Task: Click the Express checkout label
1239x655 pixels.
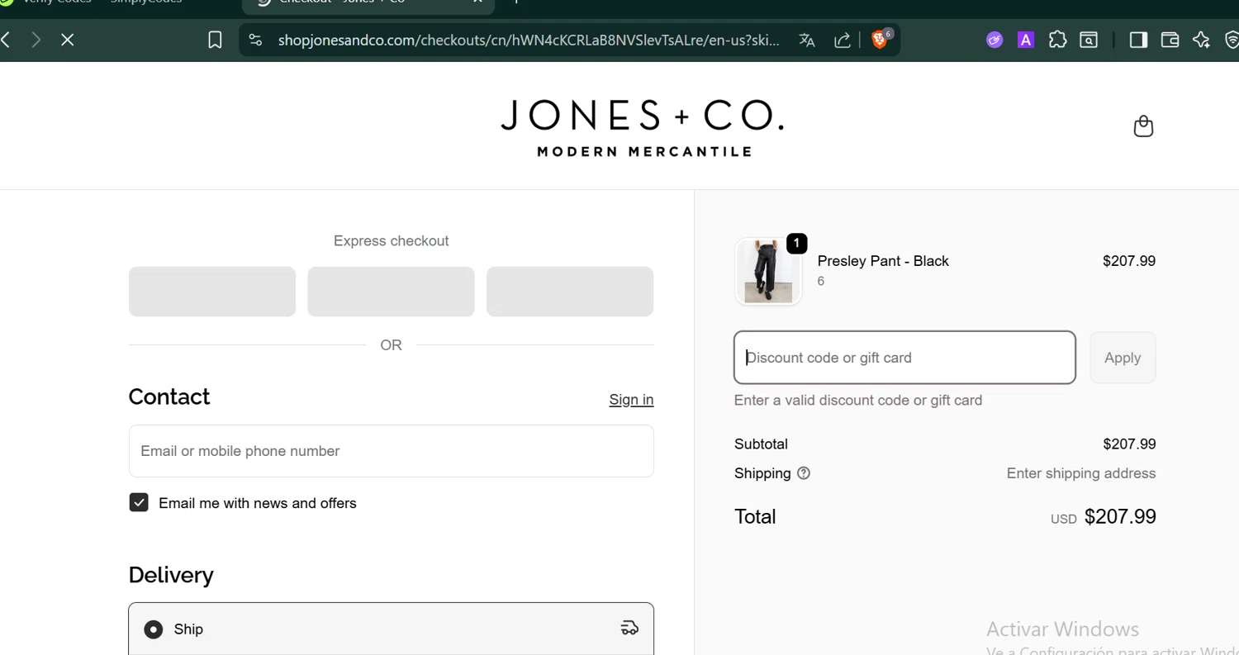Action: (x=391, y=241)
